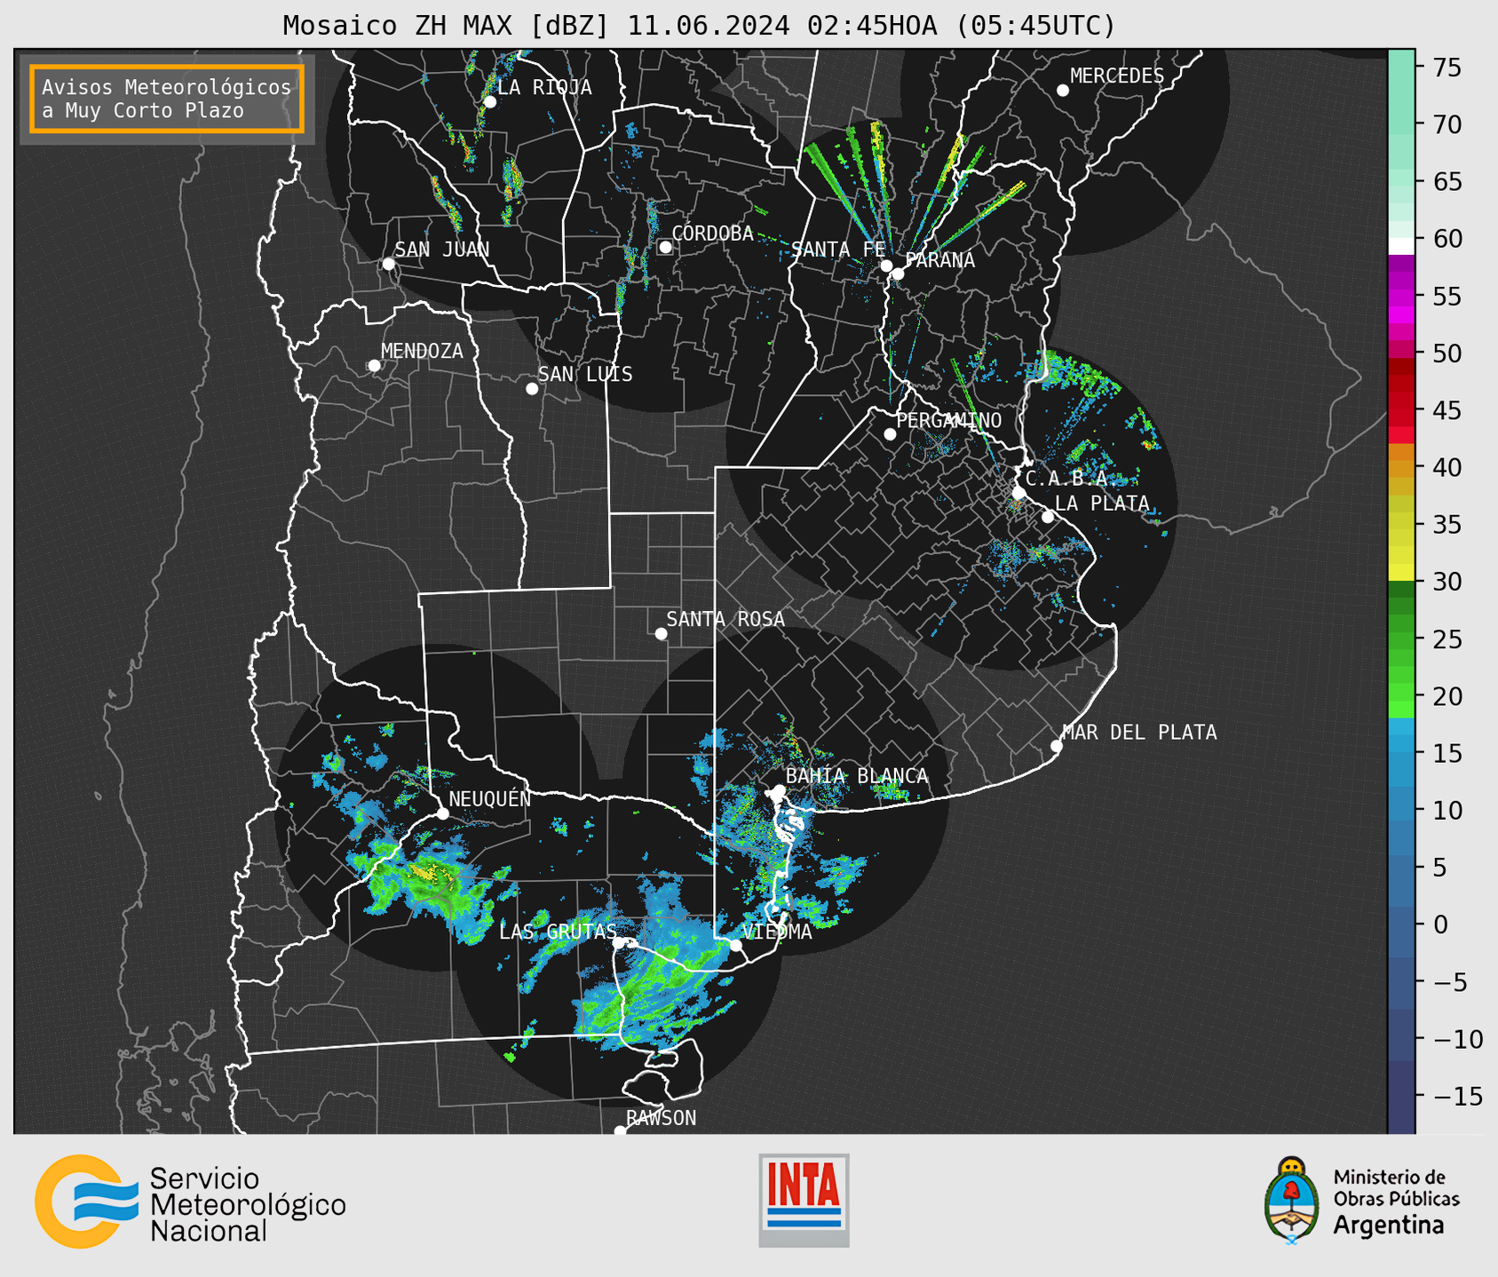Click the Mar del Plata city marker

click(1057, 746)
